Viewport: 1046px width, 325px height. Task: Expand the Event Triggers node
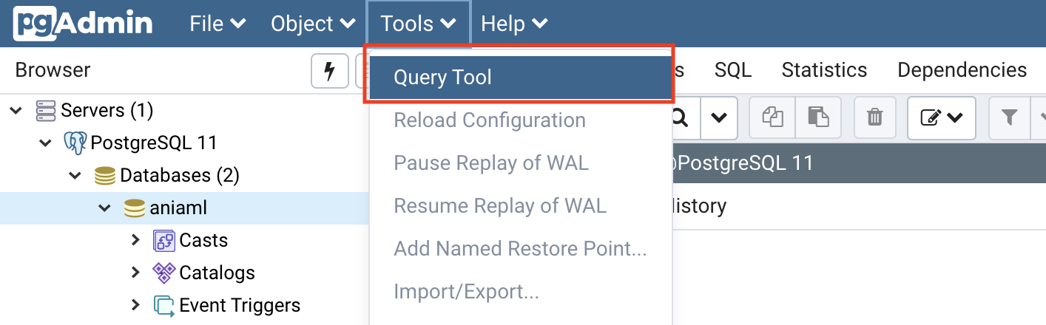tap(135, 305)
